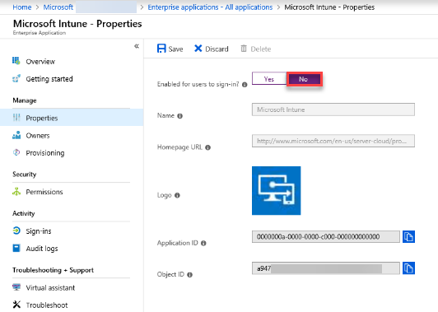
Task: Click info icon next to Homepage URL
Action: 207,147
